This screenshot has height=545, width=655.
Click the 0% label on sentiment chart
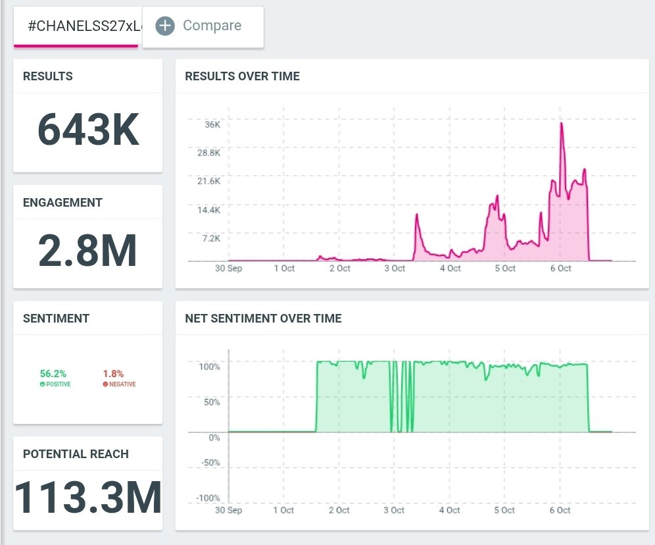click(x=214, y=438)
